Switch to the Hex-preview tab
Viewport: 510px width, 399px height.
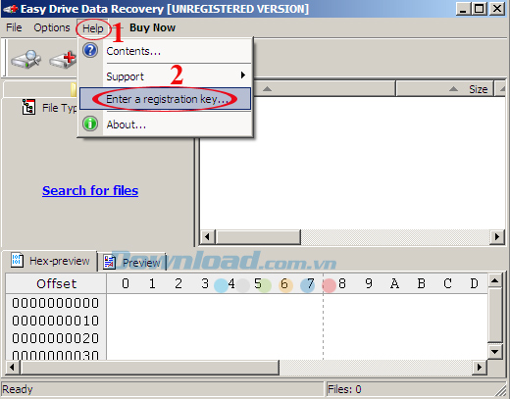tap(50, 261)
